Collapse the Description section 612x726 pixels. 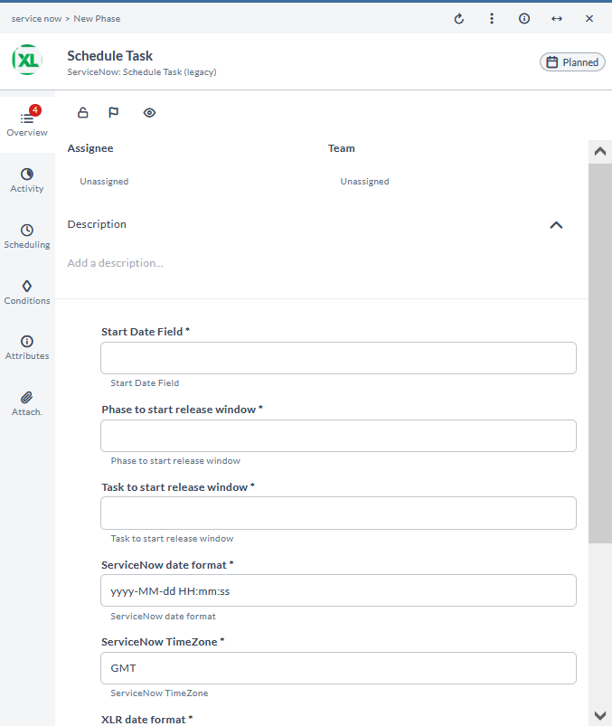tap(556, 224)
